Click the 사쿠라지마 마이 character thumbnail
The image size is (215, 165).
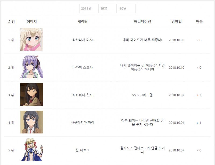point(31,122)
